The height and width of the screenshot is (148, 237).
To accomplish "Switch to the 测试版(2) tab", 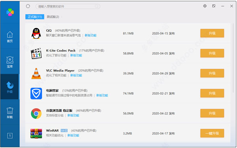I will tap(53, 17).
